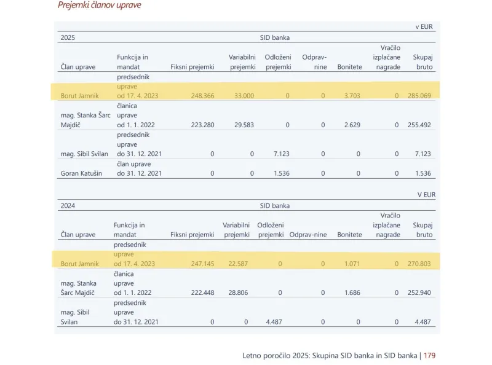Click the 22.587 variable income value
492x365 pixels.
(x=238, y=264)
